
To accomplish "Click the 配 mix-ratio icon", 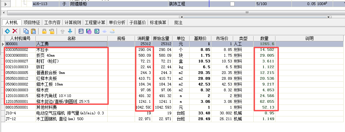I will 96,31.
